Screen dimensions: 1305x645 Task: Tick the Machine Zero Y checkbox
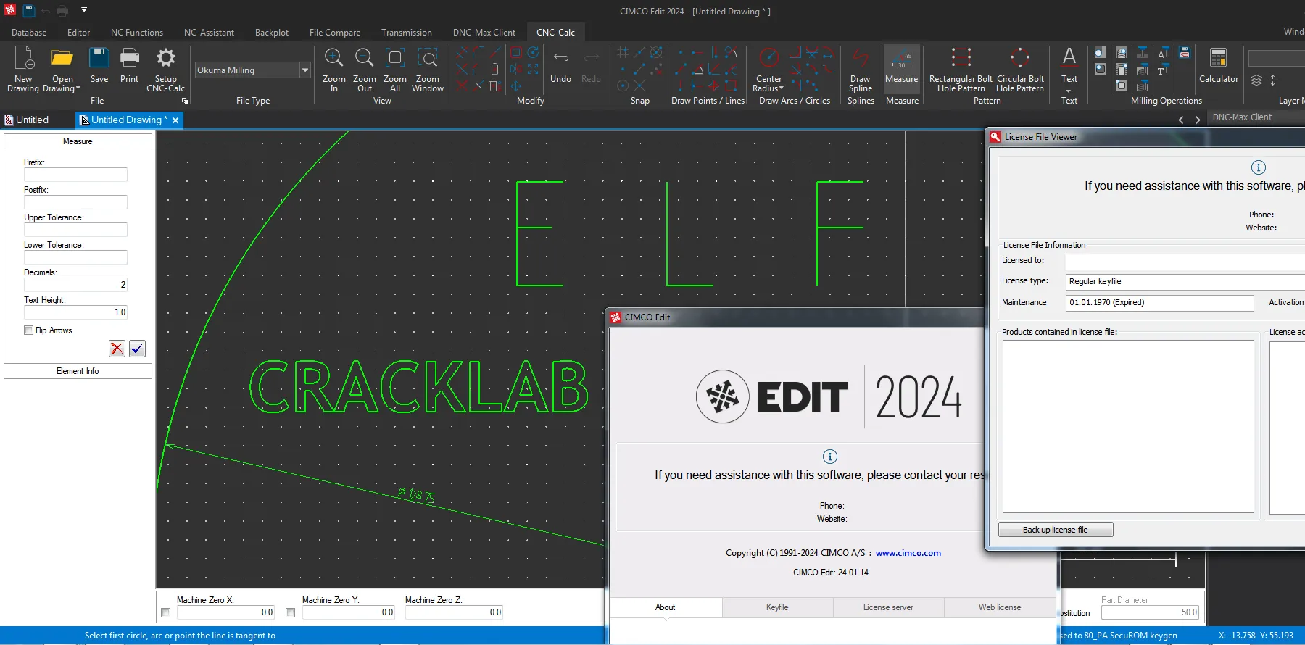click(290, 612)
